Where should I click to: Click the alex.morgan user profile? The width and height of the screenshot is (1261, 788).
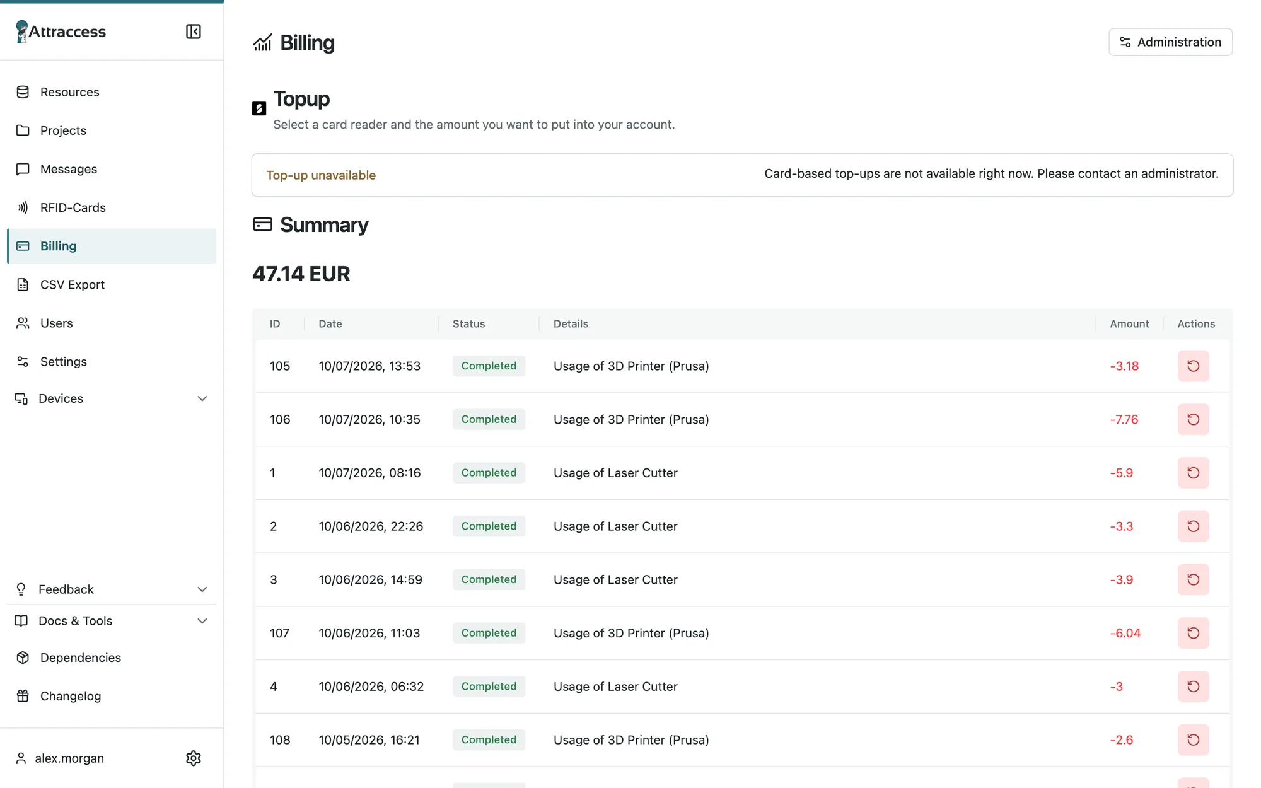coord(60,758)
